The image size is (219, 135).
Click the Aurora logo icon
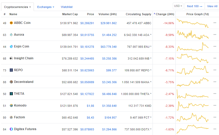11,35
